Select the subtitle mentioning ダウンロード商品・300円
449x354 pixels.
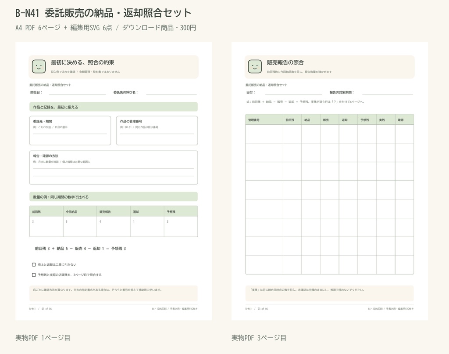click(x=106, y=28)
